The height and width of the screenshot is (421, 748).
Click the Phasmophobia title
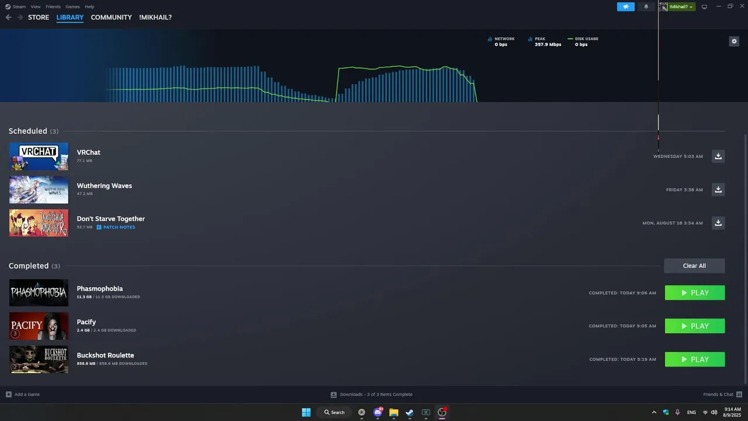(100, 288)
